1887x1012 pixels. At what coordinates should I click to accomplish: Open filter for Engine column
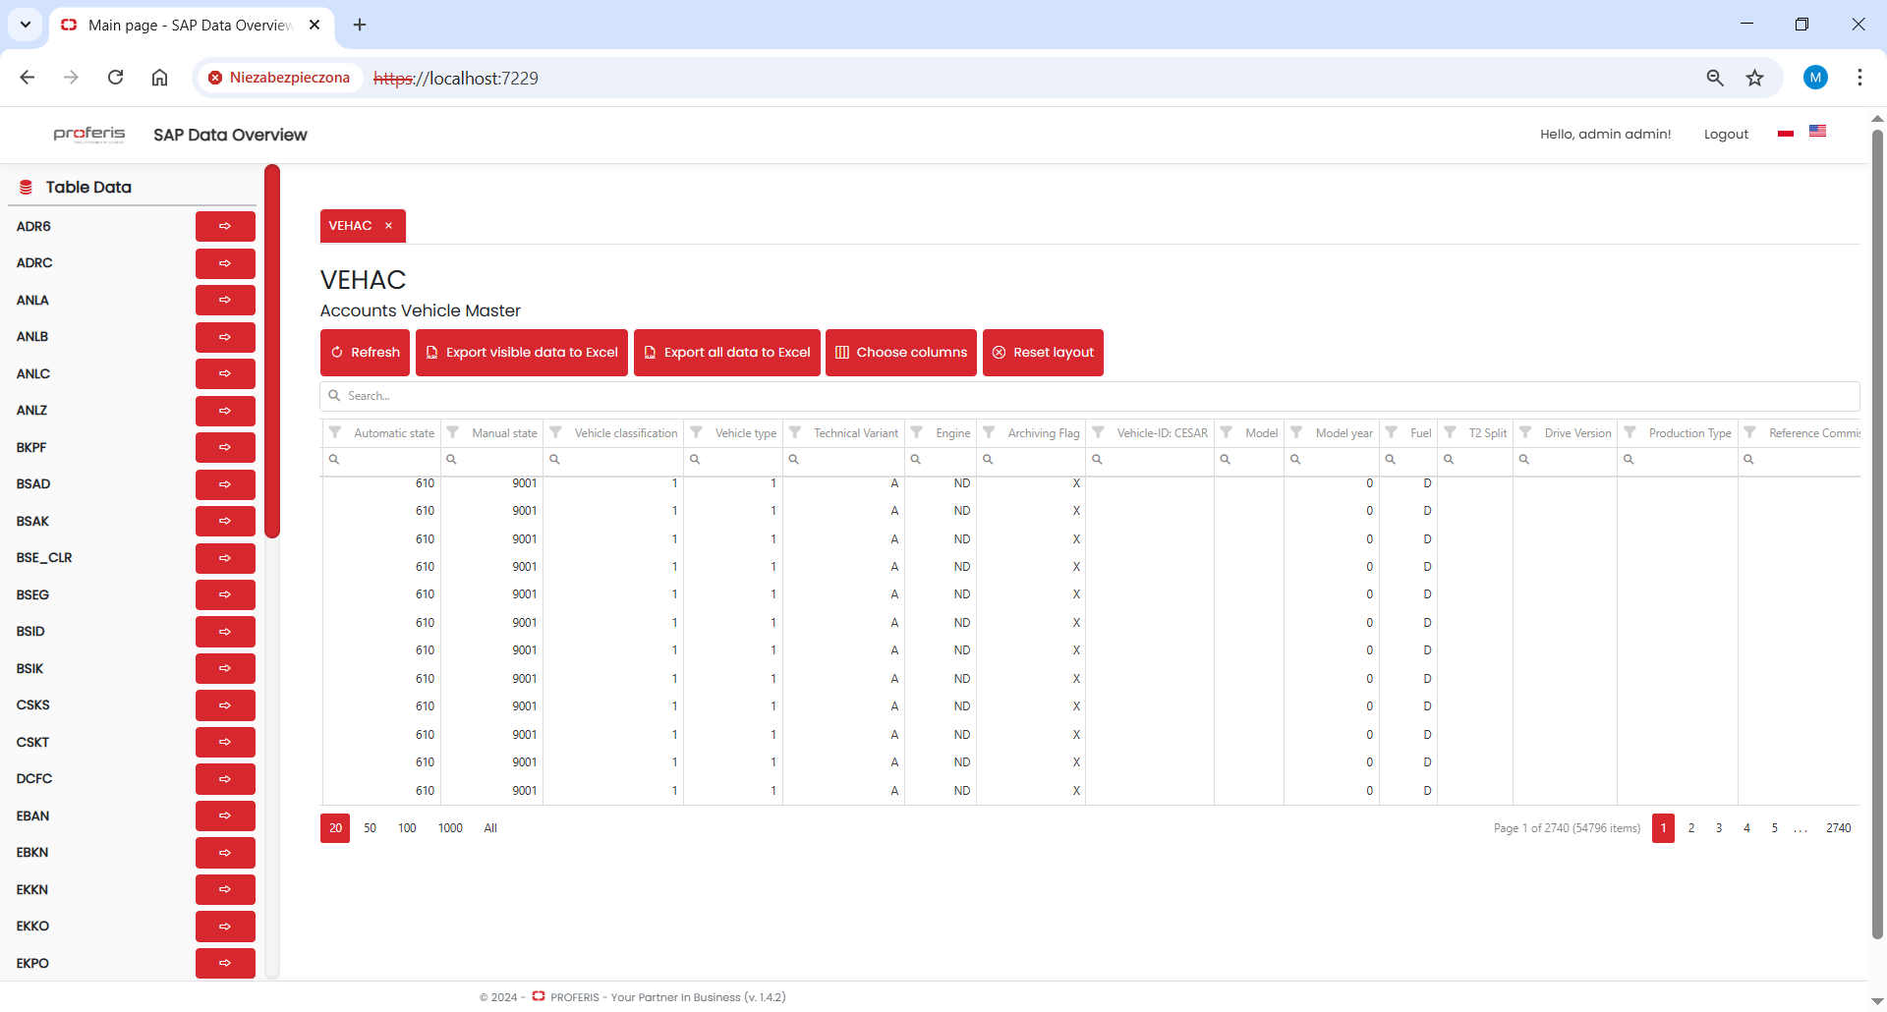click(x=917, y=432)
